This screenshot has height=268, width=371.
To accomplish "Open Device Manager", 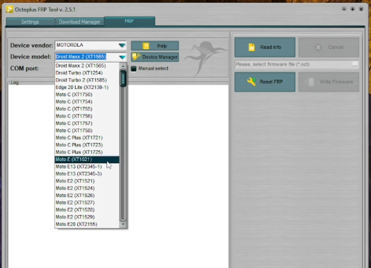I will (155, 57).
